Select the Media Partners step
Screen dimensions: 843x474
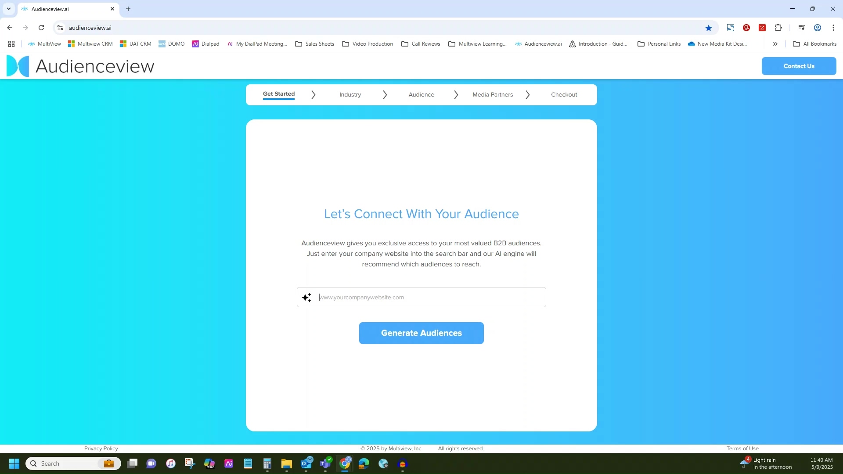click(493, 95)
